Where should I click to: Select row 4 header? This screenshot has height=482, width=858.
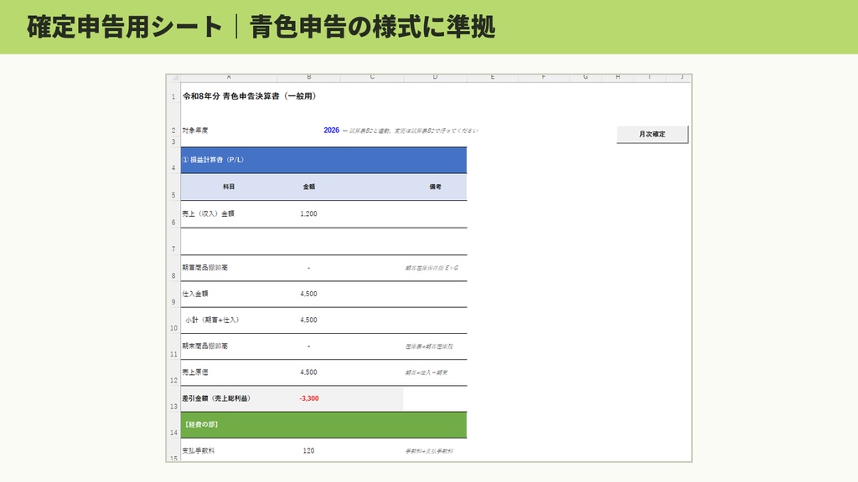(173, 161)
